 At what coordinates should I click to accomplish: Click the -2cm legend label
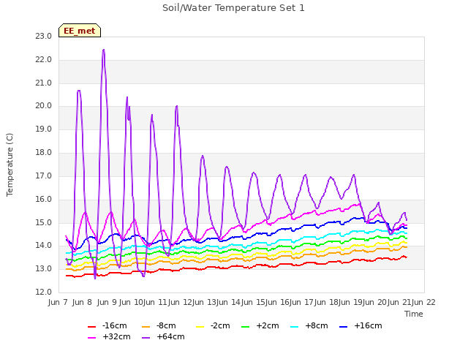[x=220, y=325]
